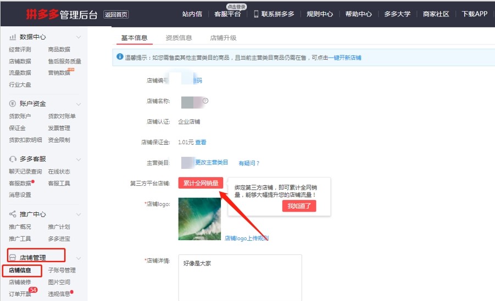Image resolution: width=495 pixels, height=301 pixels.
Task: Open 发票管理 in the sidebar
Action: [x=59, y=128]
